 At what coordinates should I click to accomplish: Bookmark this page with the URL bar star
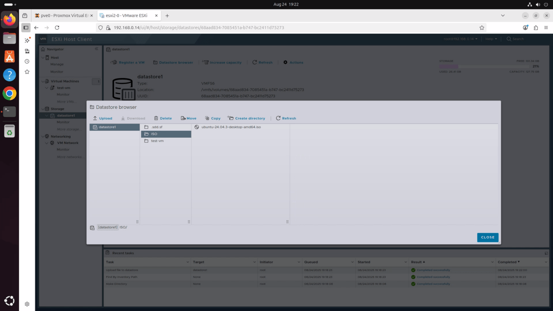[x=482, y=28]
